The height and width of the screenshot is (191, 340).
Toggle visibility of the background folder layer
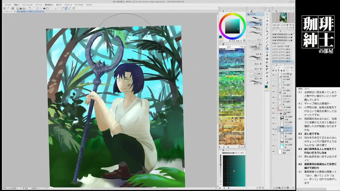[x=273, y=113]
